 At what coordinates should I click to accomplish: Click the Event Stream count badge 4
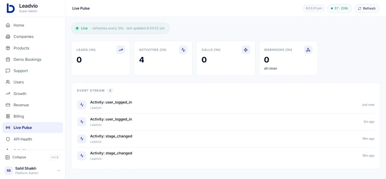coord(110,90)
